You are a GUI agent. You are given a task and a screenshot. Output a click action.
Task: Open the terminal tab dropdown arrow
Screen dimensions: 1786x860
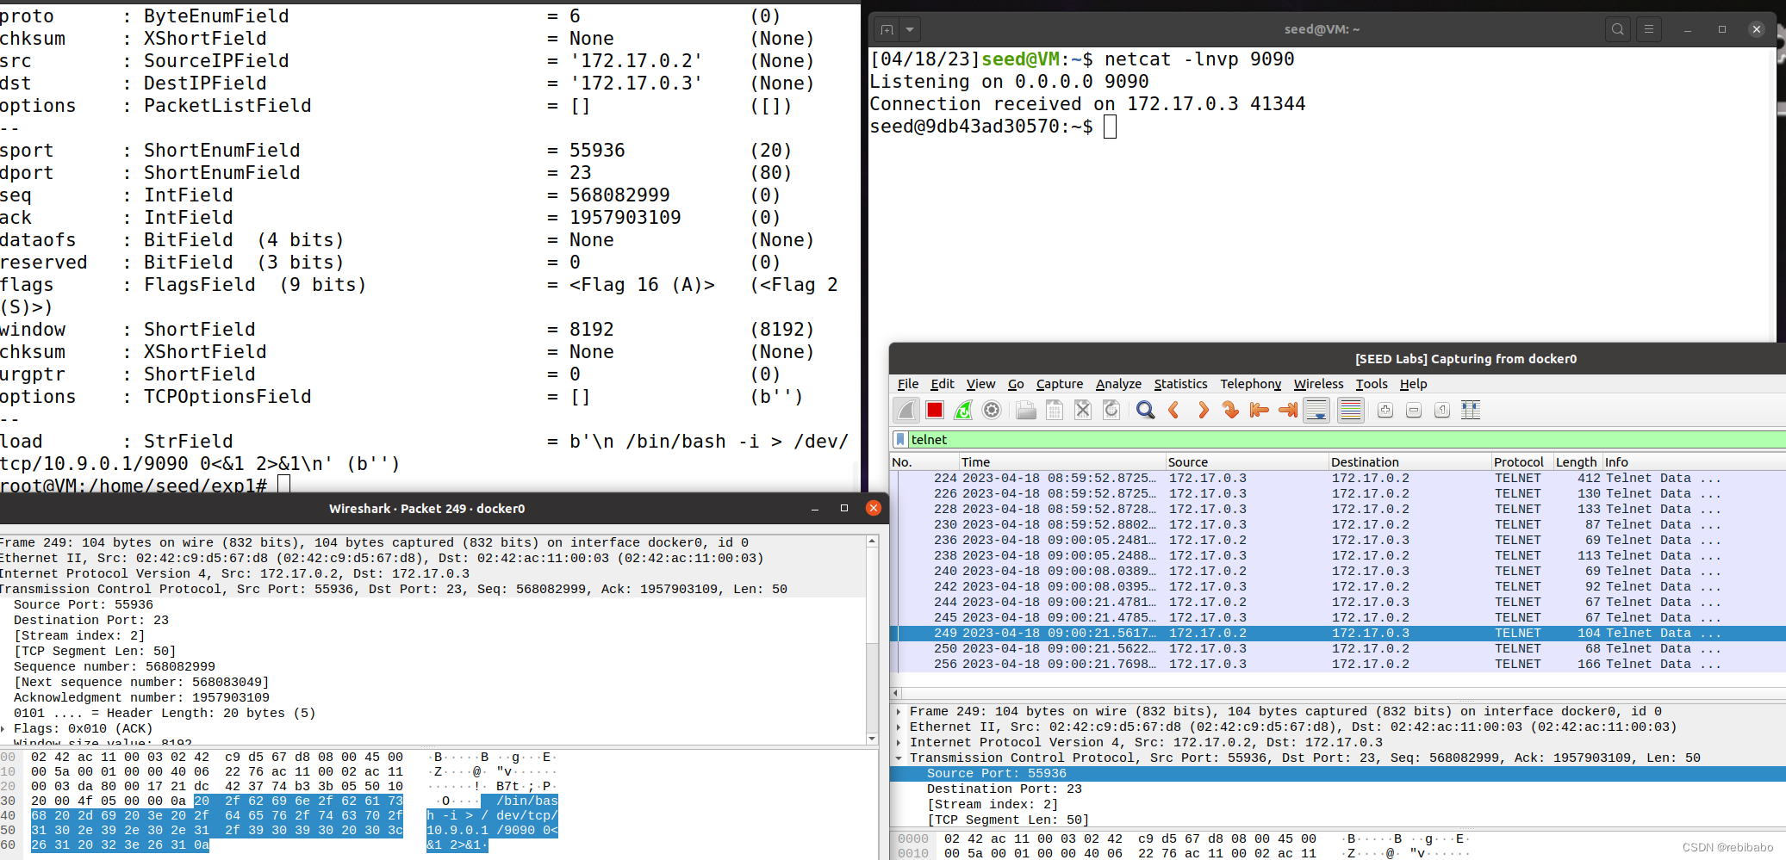pos(910,30)
